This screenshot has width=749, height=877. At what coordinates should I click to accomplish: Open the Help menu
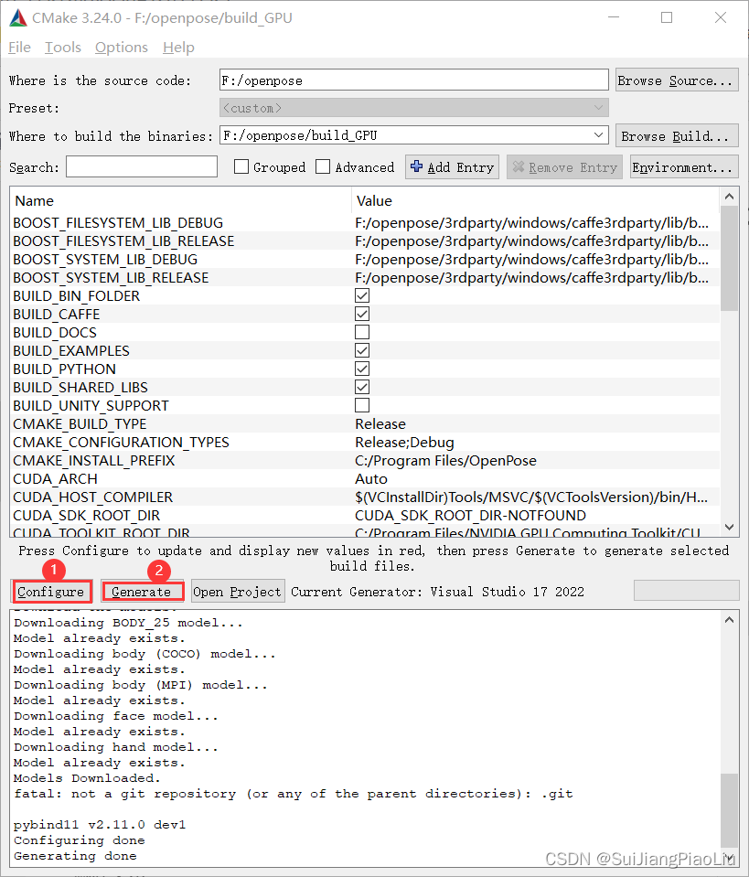[178, 48]
